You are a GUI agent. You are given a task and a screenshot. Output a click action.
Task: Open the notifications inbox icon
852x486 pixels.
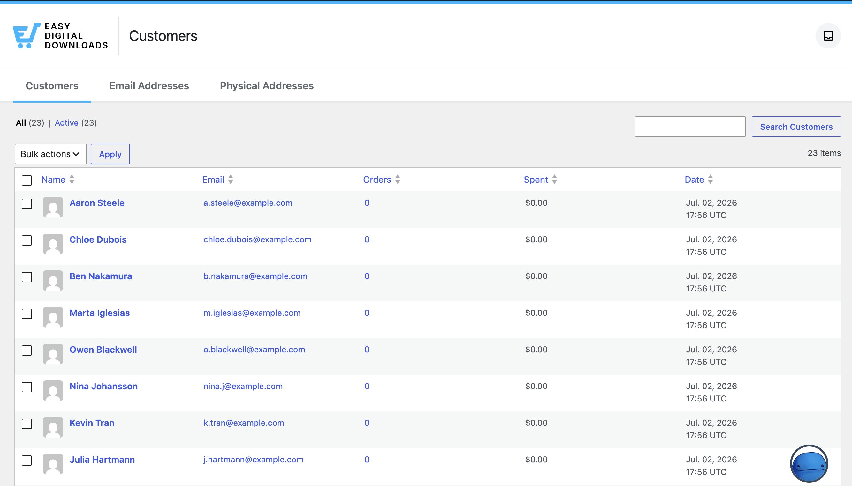[x=828, y=36]
